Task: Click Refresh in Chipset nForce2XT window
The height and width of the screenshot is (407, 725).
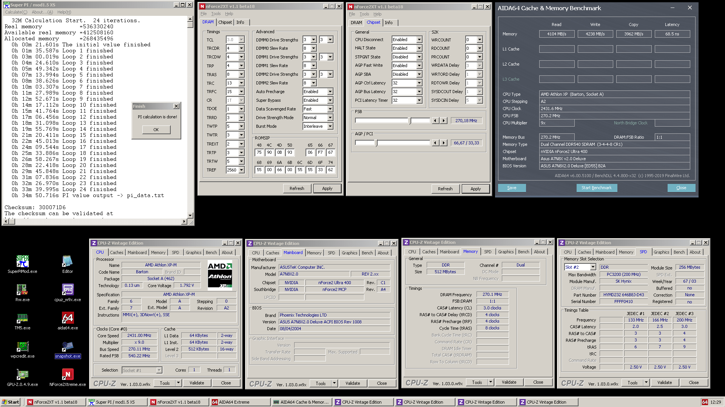Action: pos(445,189)
